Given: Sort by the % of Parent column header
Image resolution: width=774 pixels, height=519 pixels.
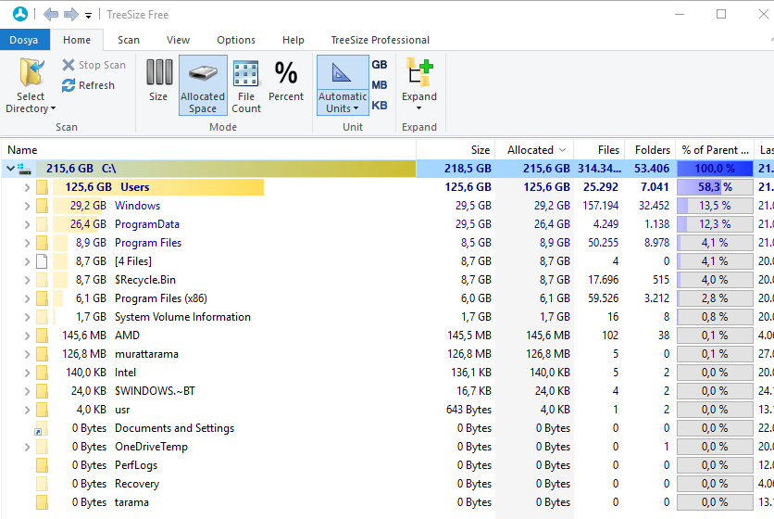Looking at the screenshot, I should pos(715,150).
